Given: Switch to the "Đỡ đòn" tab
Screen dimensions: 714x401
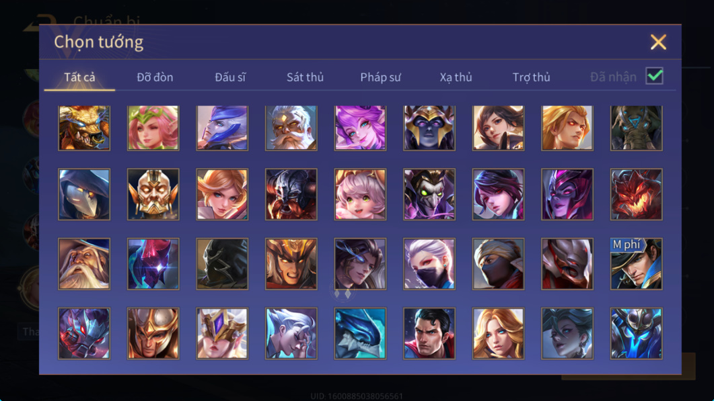Looking at the screenshot, I should click(155, 77).
